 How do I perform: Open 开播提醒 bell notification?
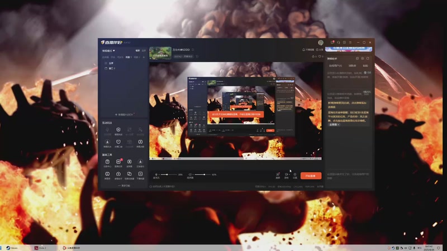click(308, 50)
